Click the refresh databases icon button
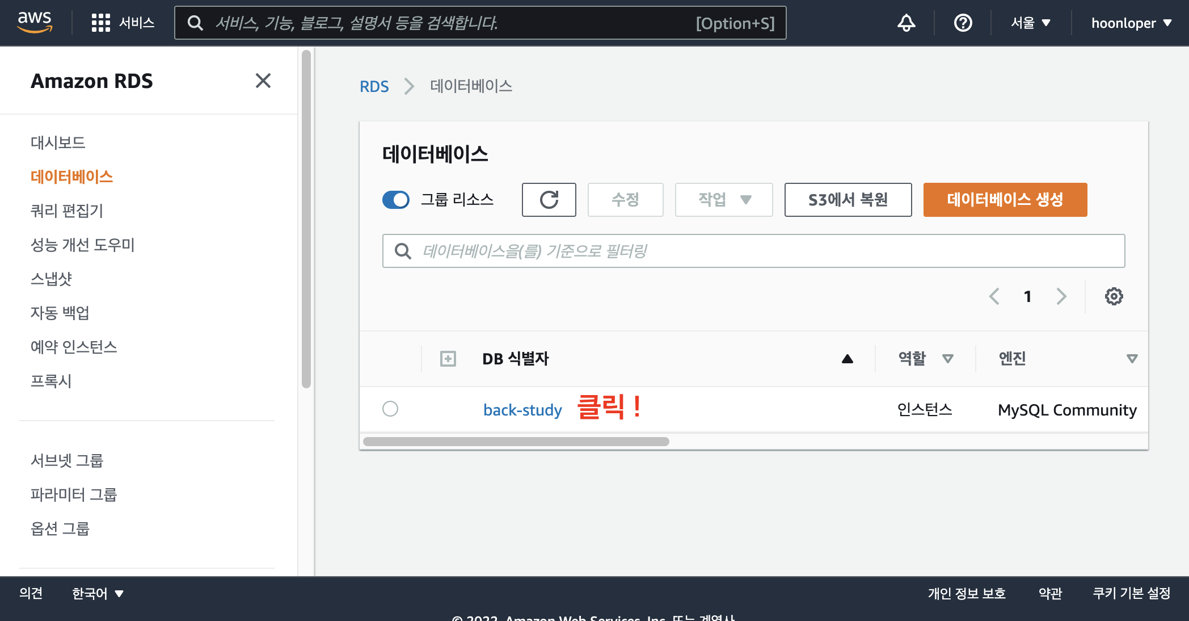 [x=549, y=200]
